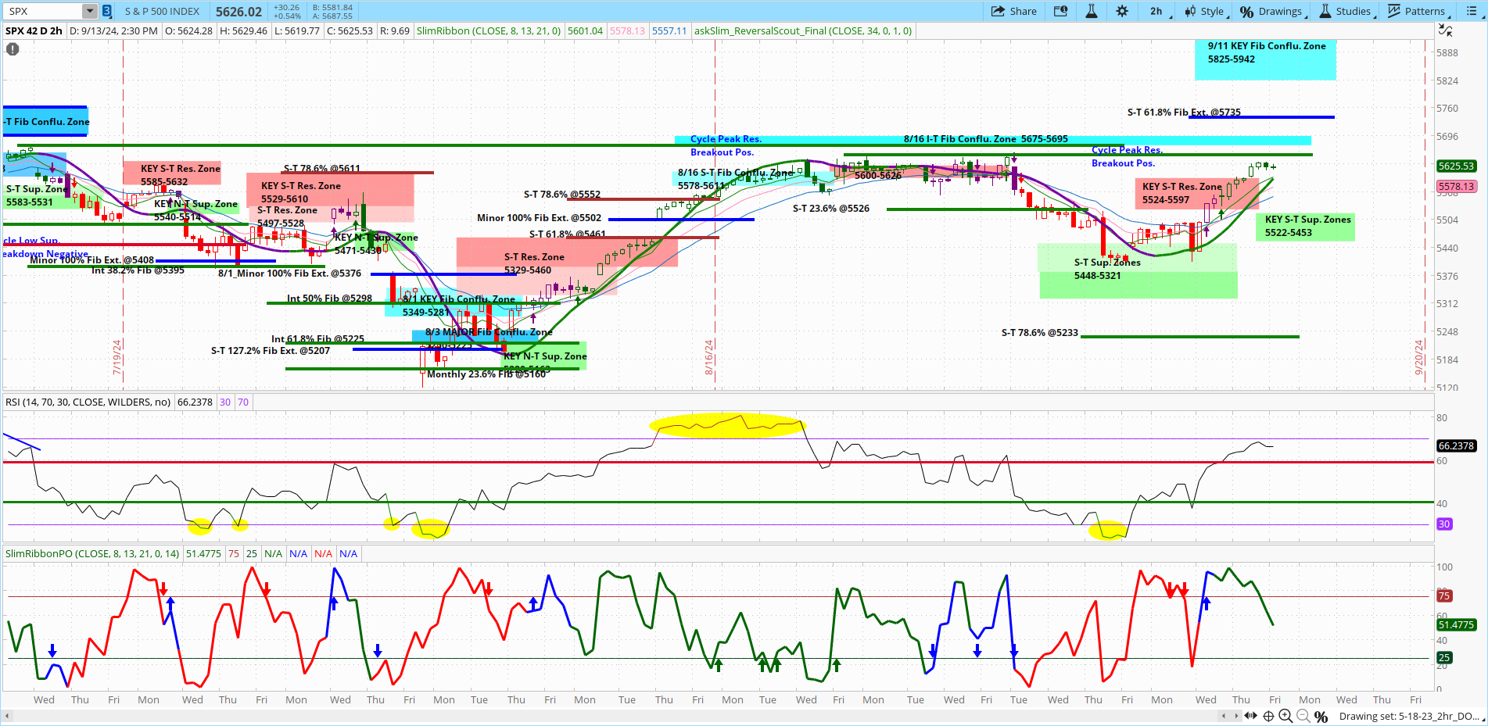The width and height of the screenshot is (1488, 726).
Task: Click the flask analysis icon in top toolbar
Action: click(x=1092, y=11)
